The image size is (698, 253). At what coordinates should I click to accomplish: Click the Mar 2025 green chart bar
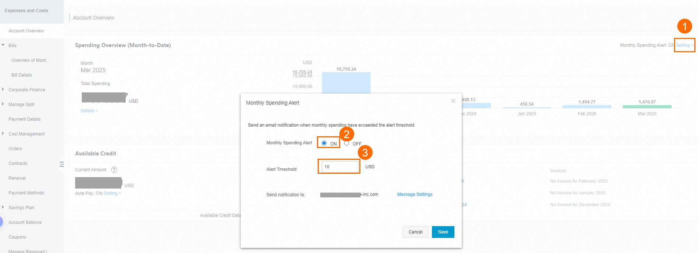click(647, 106)
